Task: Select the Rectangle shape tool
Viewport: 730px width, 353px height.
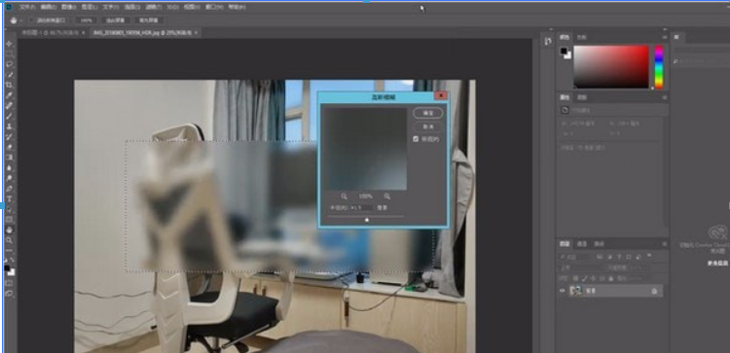Action: (x=9, y=220)
